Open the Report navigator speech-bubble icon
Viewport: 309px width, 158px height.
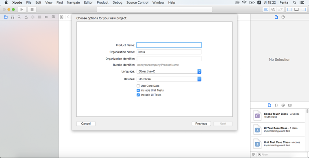coord(53,17)
